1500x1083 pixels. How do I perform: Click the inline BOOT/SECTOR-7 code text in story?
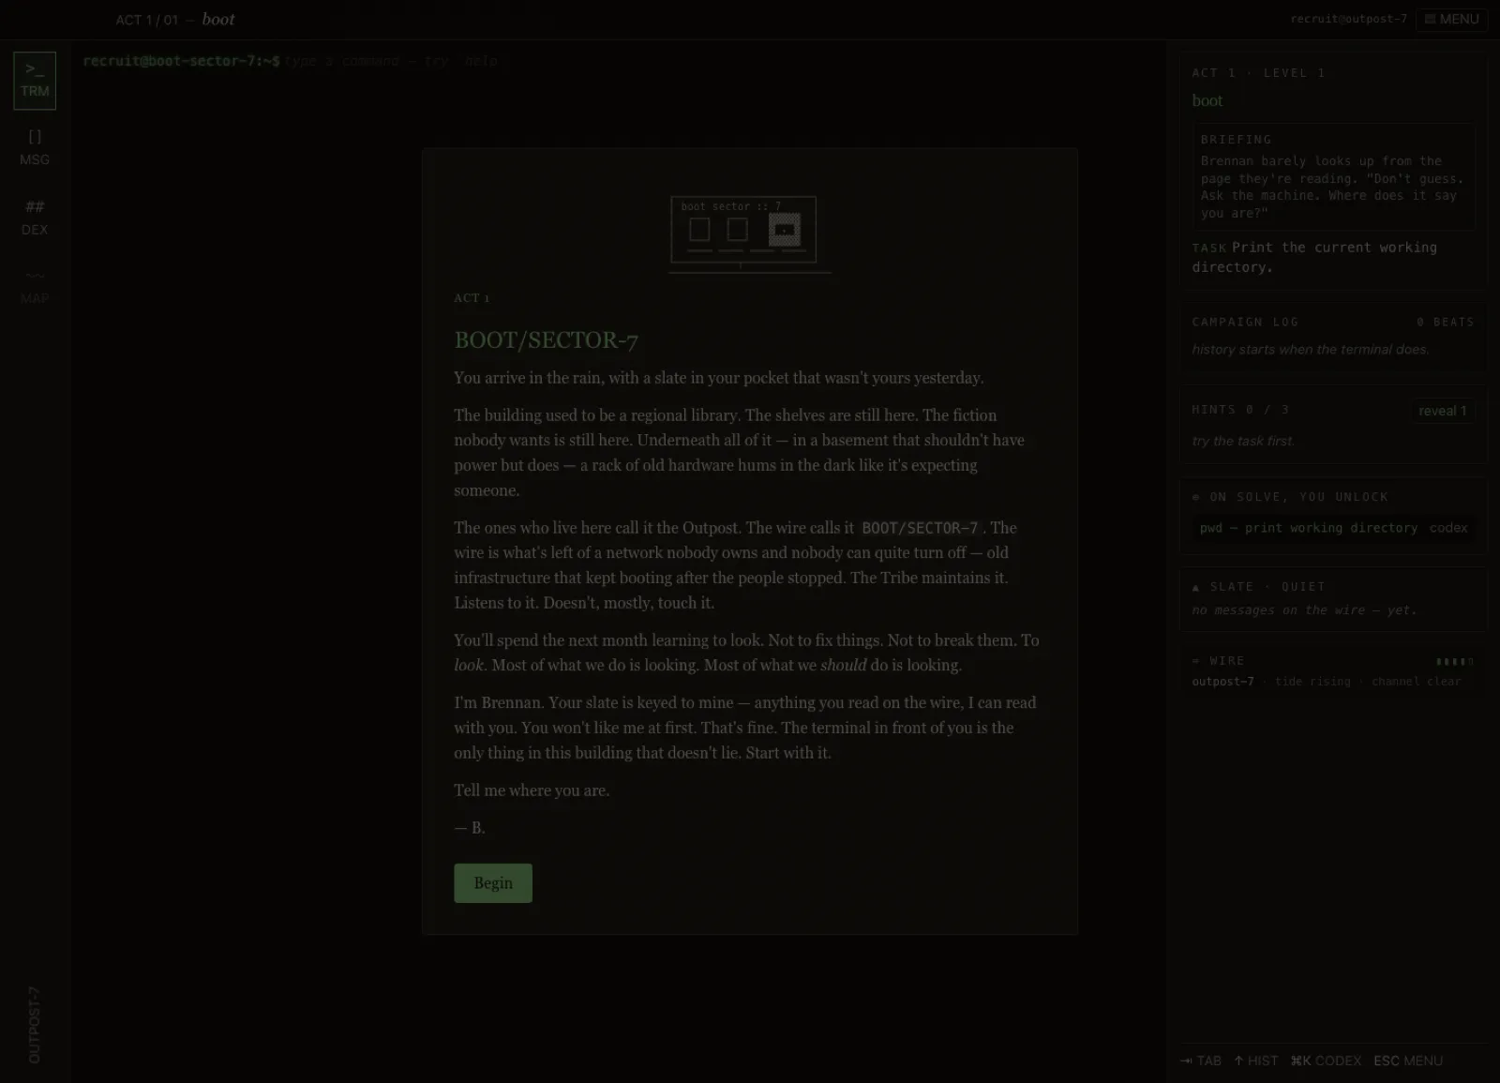(920, 528)
